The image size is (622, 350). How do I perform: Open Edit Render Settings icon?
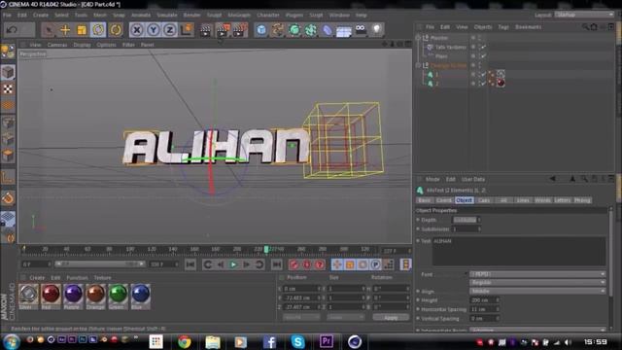click(x=240, y=30)
